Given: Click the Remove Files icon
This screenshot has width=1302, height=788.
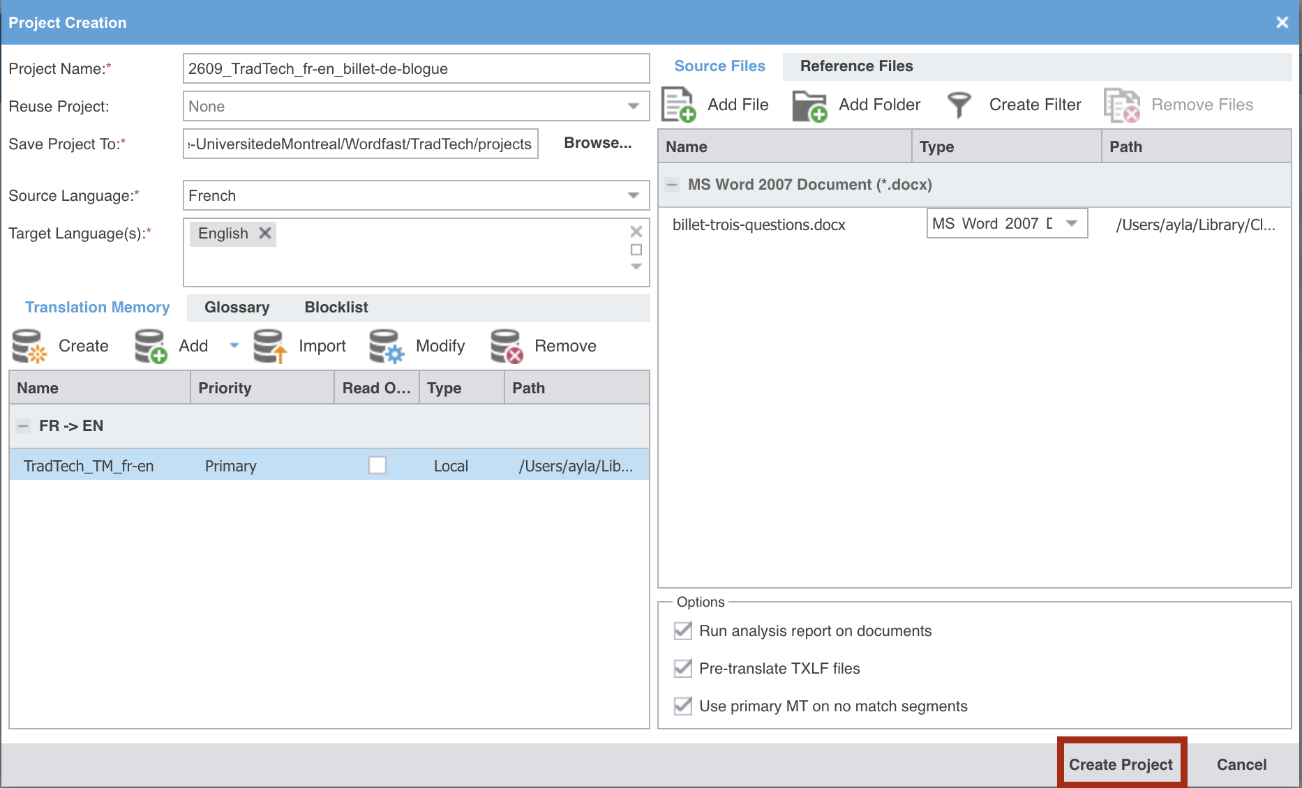Looking at the screenshot, I should coord(1121,105).
